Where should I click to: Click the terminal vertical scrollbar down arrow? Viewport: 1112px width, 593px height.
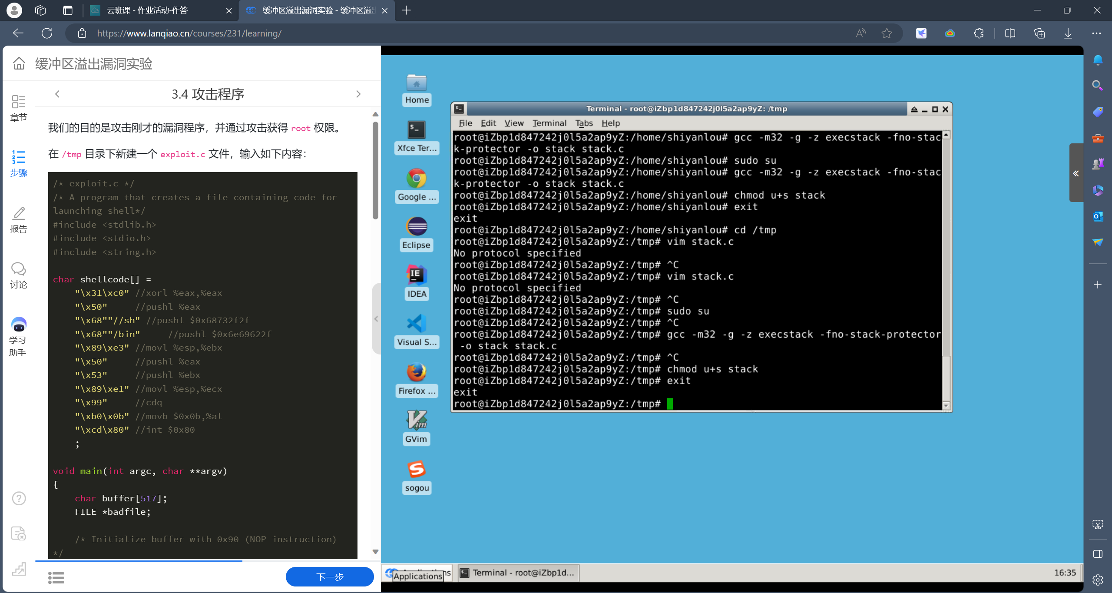(x=946, y=406)
